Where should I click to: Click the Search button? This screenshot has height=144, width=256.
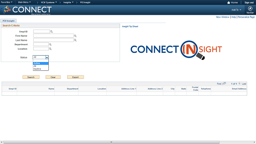click(31, 77)
